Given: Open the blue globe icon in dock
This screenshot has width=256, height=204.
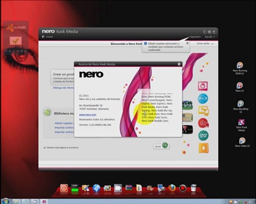Looking at the screenshot, I should 96,188.
